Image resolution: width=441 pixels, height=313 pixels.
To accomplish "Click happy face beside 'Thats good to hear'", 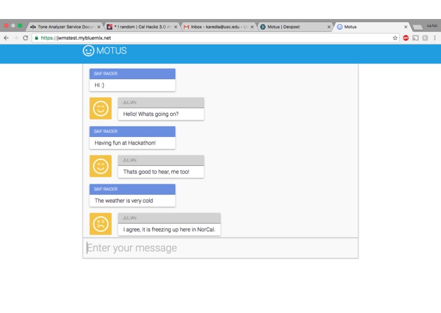I will (101, 166).
